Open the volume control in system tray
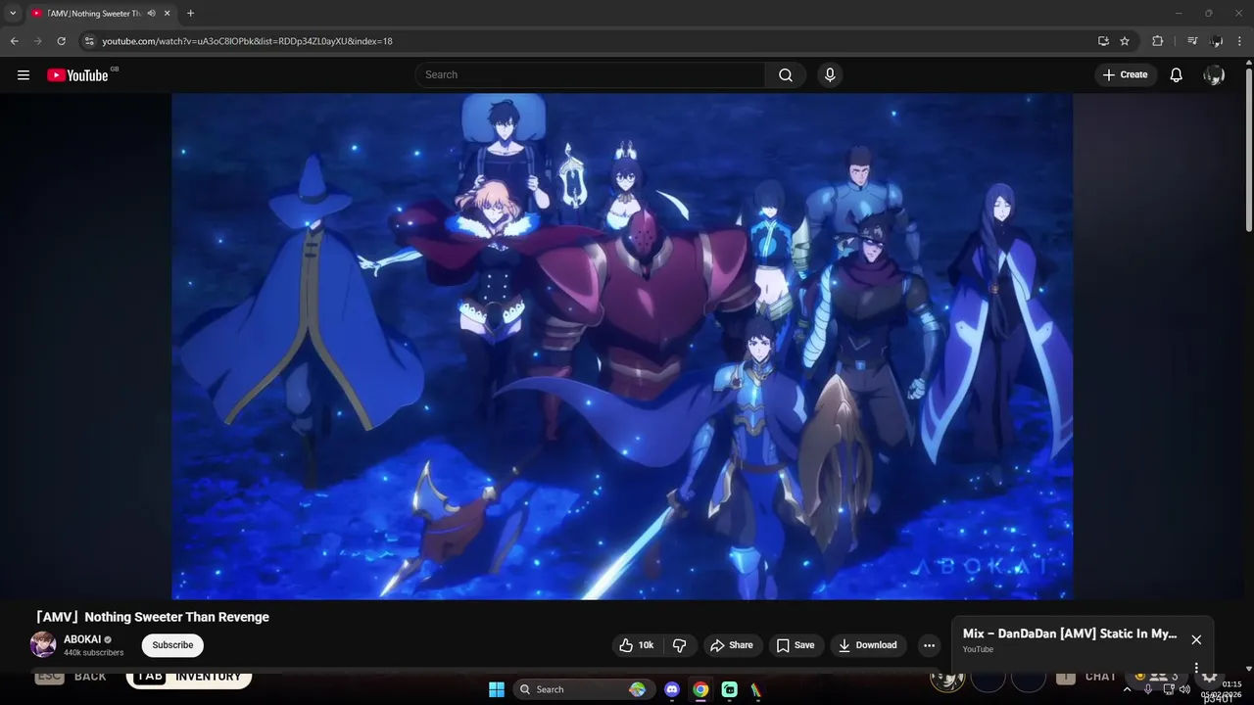1254x705 pixels. (x=1184, y=689)
